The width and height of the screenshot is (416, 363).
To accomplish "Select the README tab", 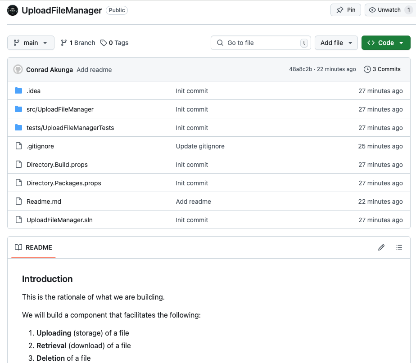I will (34, 247).
